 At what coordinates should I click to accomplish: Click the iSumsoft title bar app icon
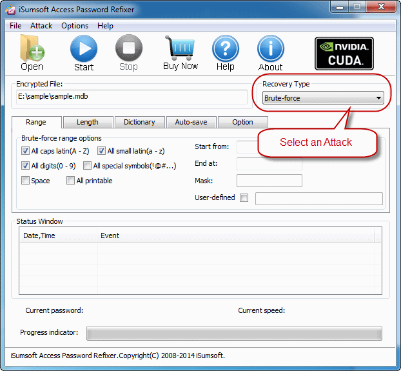tap(10, 10)
